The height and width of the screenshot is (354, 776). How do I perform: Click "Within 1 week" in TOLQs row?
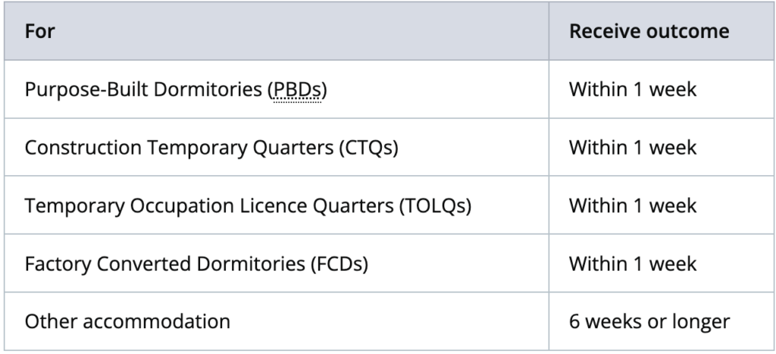(x=633, y=205)
